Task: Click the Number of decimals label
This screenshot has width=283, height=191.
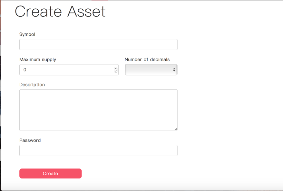Action: click(x=147, y=59)
